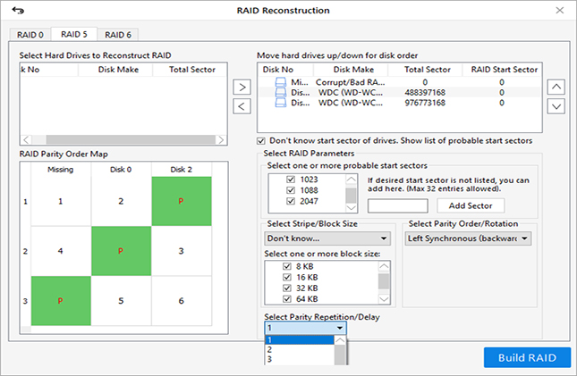
Task: Uncheck the 1023 start sector checkbox
Action: point(291,180)
